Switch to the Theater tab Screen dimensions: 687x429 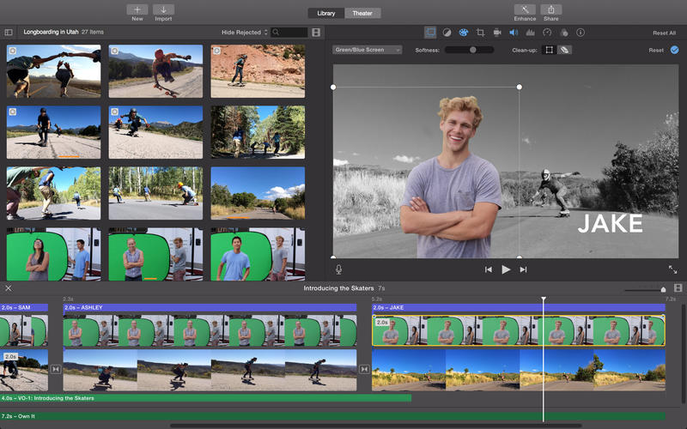click(x=362, y=13)
